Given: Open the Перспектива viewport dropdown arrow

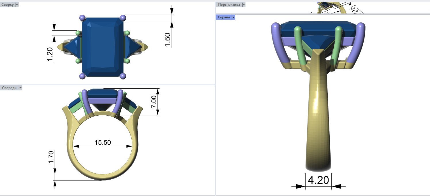Looking at the screenshot, I should [244, 5].
